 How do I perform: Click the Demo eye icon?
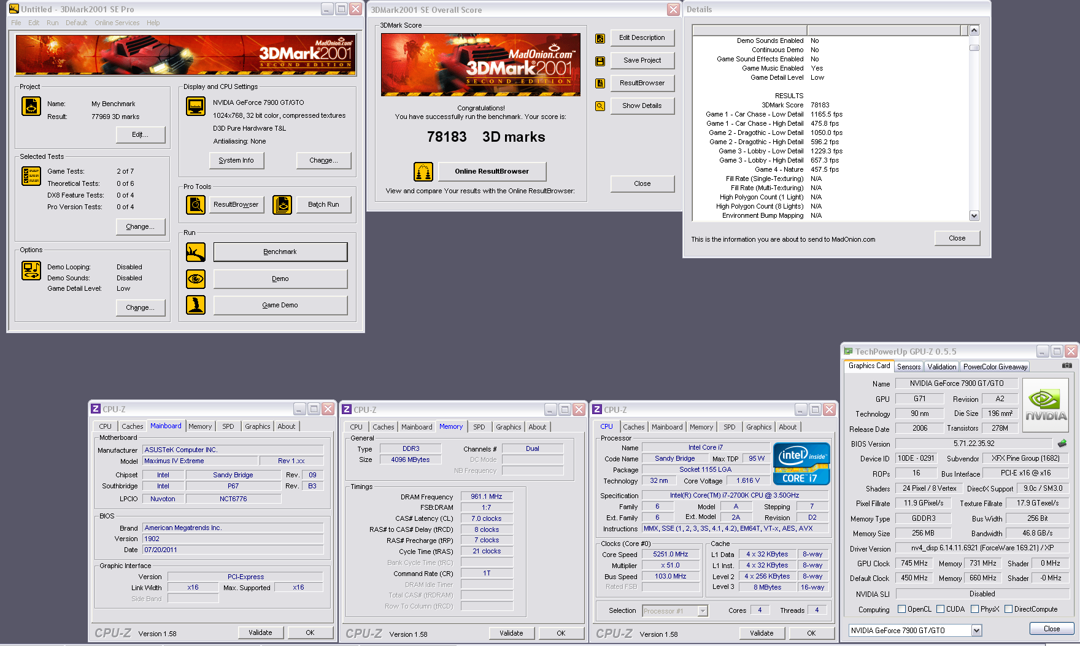196,279
